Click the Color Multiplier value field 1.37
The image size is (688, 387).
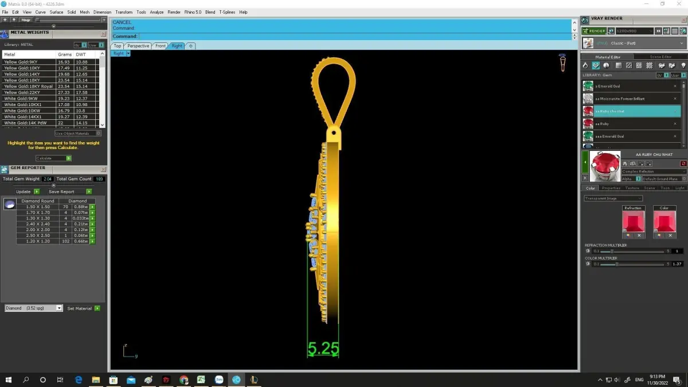tap(678, 264)
